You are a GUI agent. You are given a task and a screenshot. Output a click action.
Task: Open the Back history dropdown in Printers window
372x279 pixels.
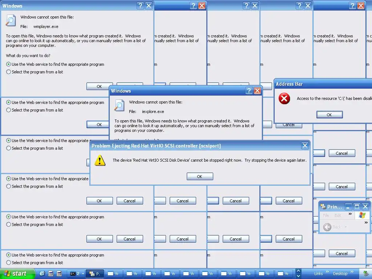(346, 227)
